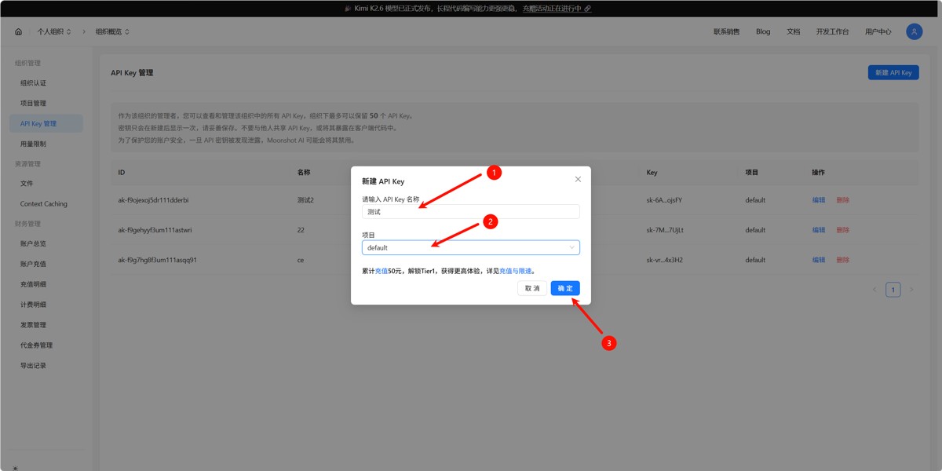Click the 操作 column header

[x=819, y=172]
